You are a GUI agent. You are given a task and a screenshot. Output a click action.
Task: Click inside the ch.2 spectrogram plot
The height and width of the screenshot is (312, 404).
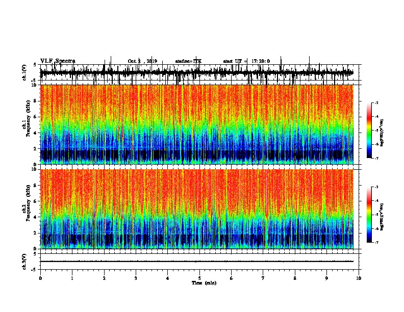pyautogui.click(x=196, y=209)
